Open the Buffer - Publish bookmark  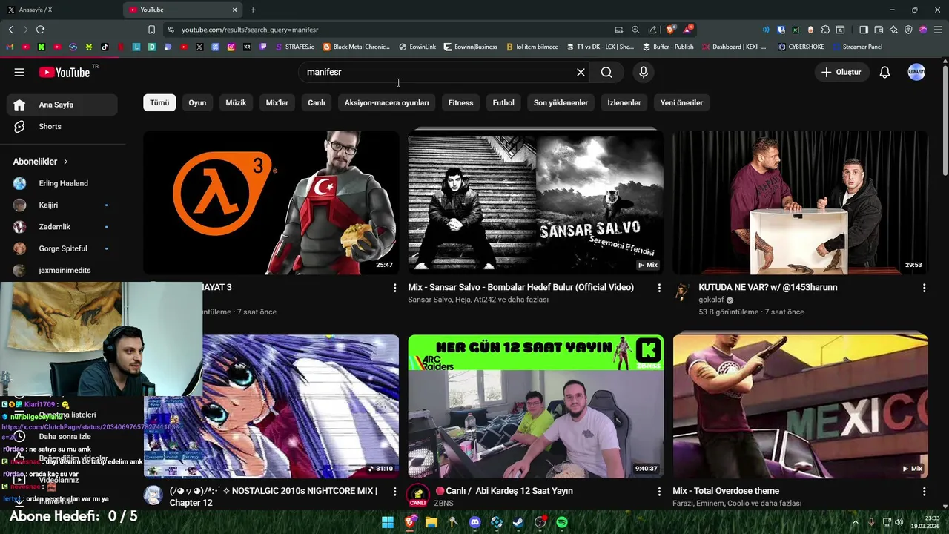667,47
